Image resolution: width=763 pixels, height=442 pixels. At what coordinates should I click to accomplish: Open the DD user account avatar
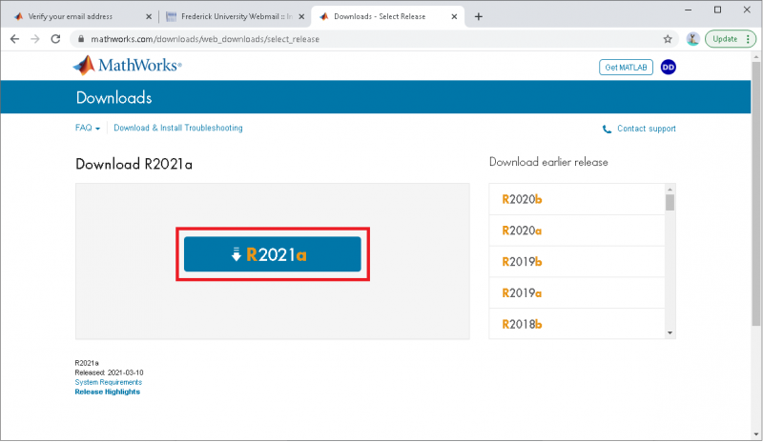(668, 67)
